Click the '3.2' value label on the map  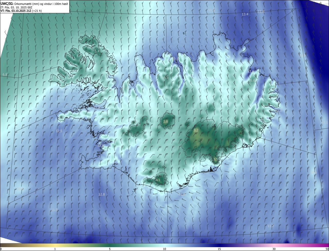pos(196,130)
